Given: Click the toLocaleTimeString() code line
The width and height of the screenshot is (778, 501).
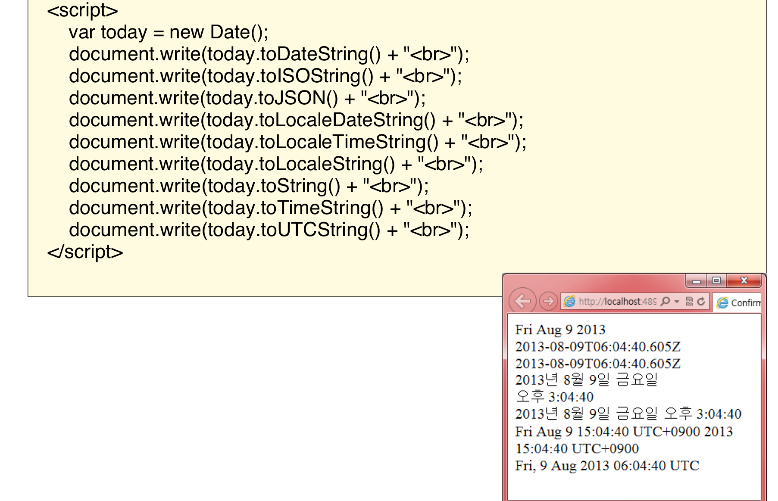Looking at the screenshot, I should pyautogui.click(x=297, y=142).
